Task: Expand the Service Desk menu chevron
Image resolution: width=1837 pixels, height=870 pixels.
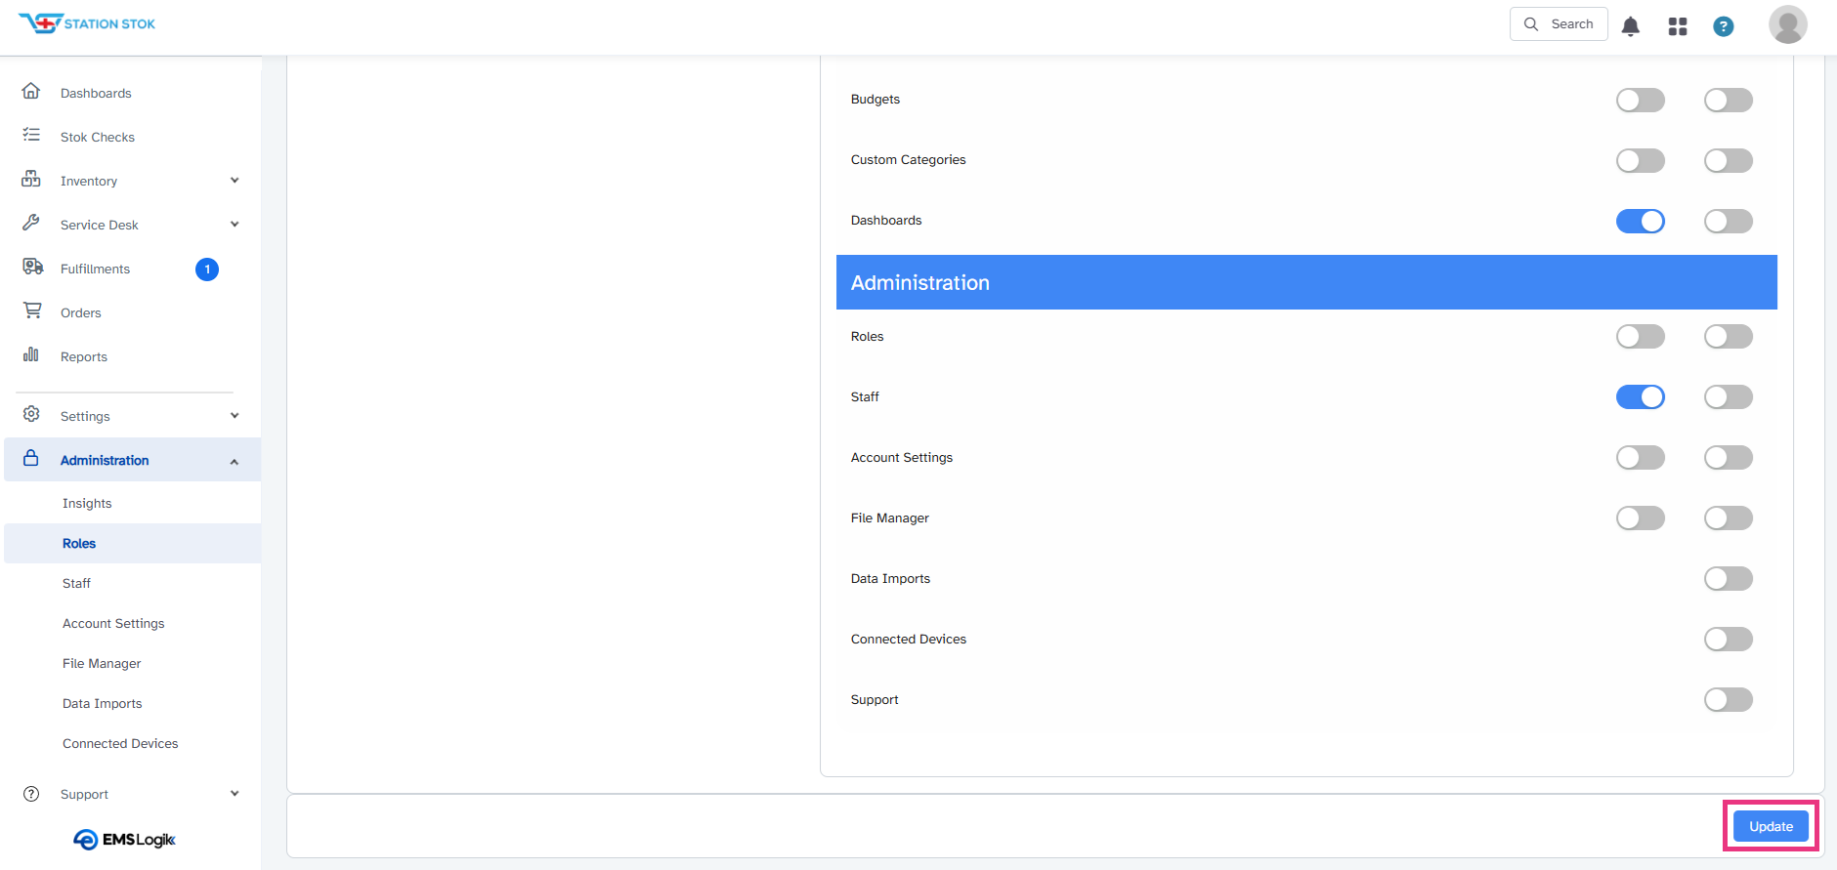Action: 235,225
